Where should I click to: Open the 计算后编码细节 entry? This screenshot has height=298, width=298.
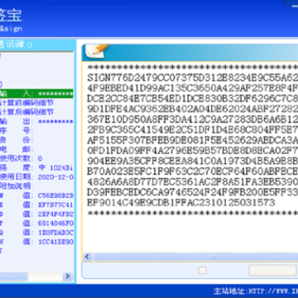coord(26,112)
